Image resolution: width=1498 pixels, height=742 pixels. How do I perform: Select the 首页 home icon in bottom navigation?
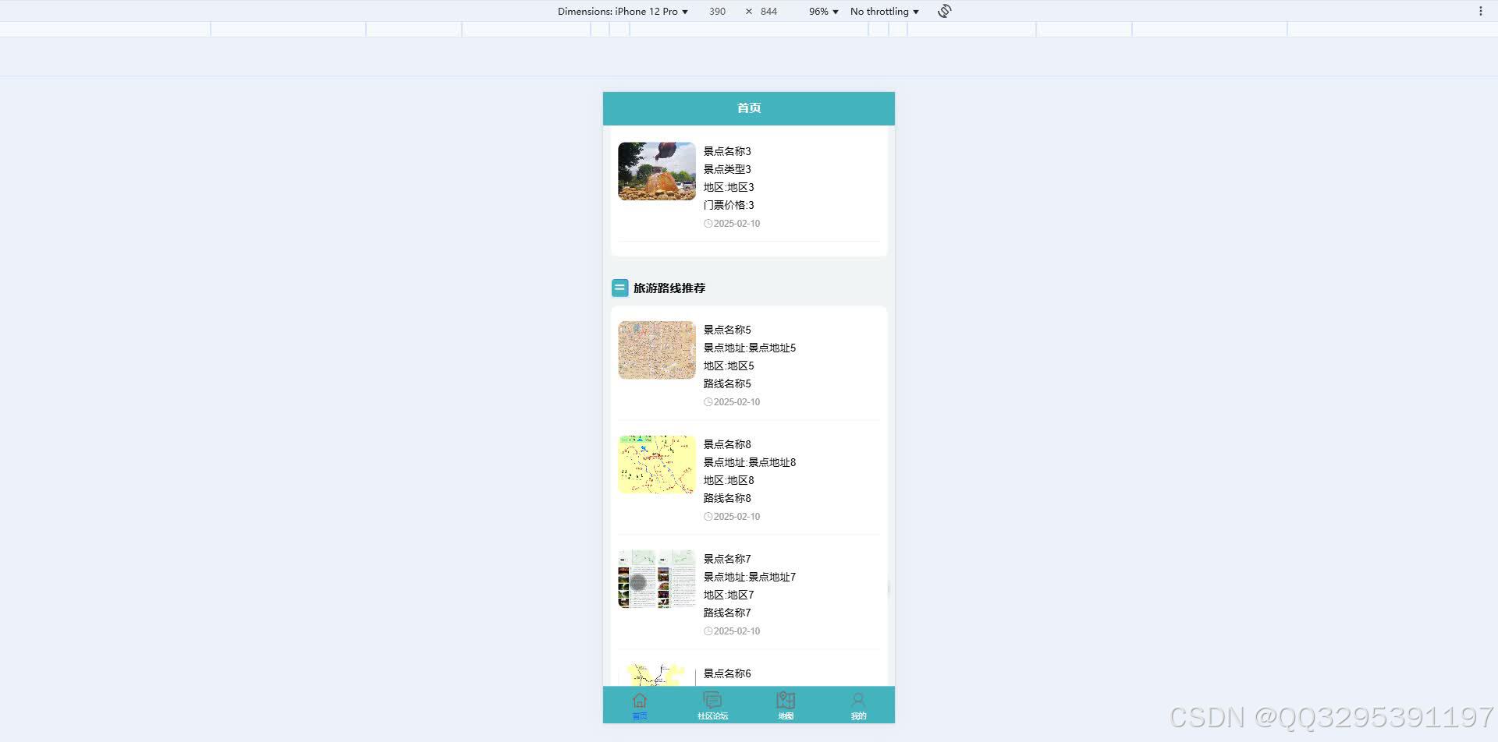pos(639,700)
